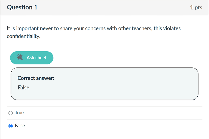Click the 1 pts score label
This screenshot has height=139, width=209.
(196, 7)
